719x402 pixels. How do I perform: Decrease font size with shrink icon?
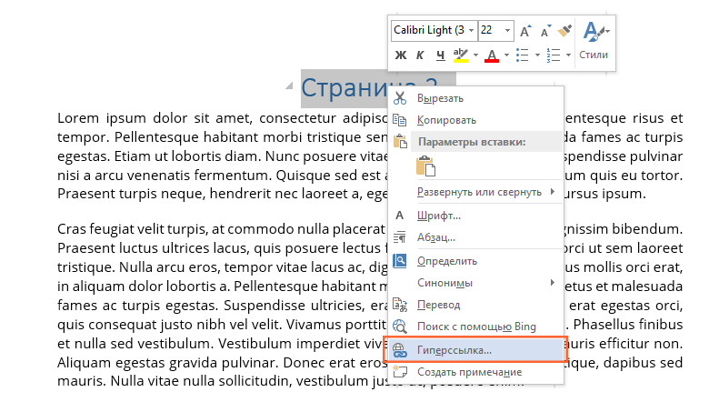point(545,31)
